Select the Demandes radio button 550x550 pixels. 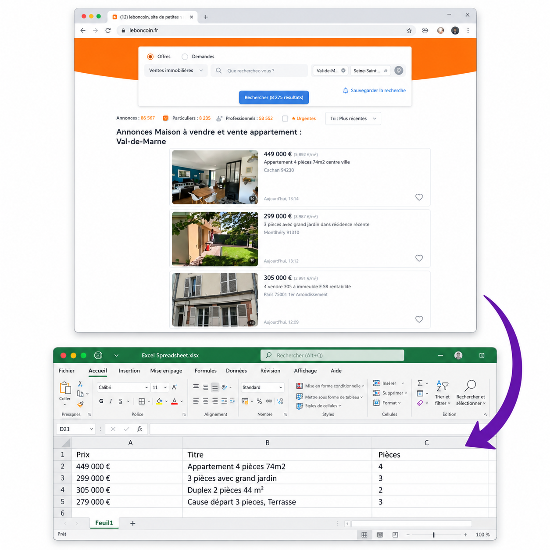pyautogui.click(x=185, y=57)
